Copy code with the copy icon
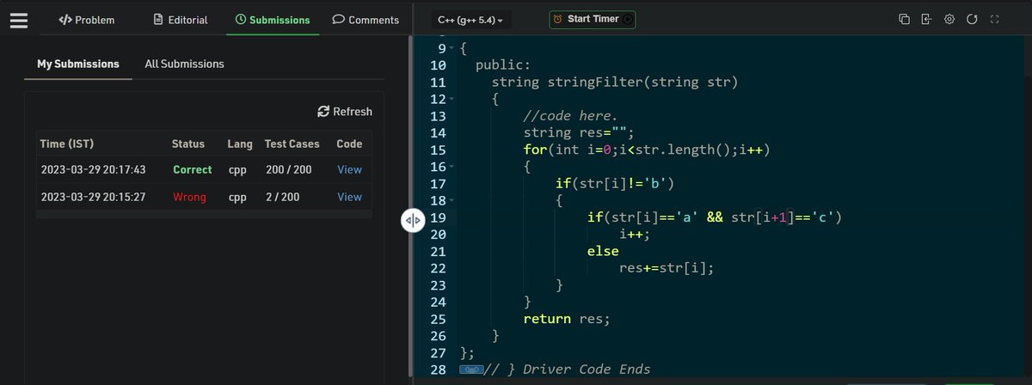 tap(904, 19)
